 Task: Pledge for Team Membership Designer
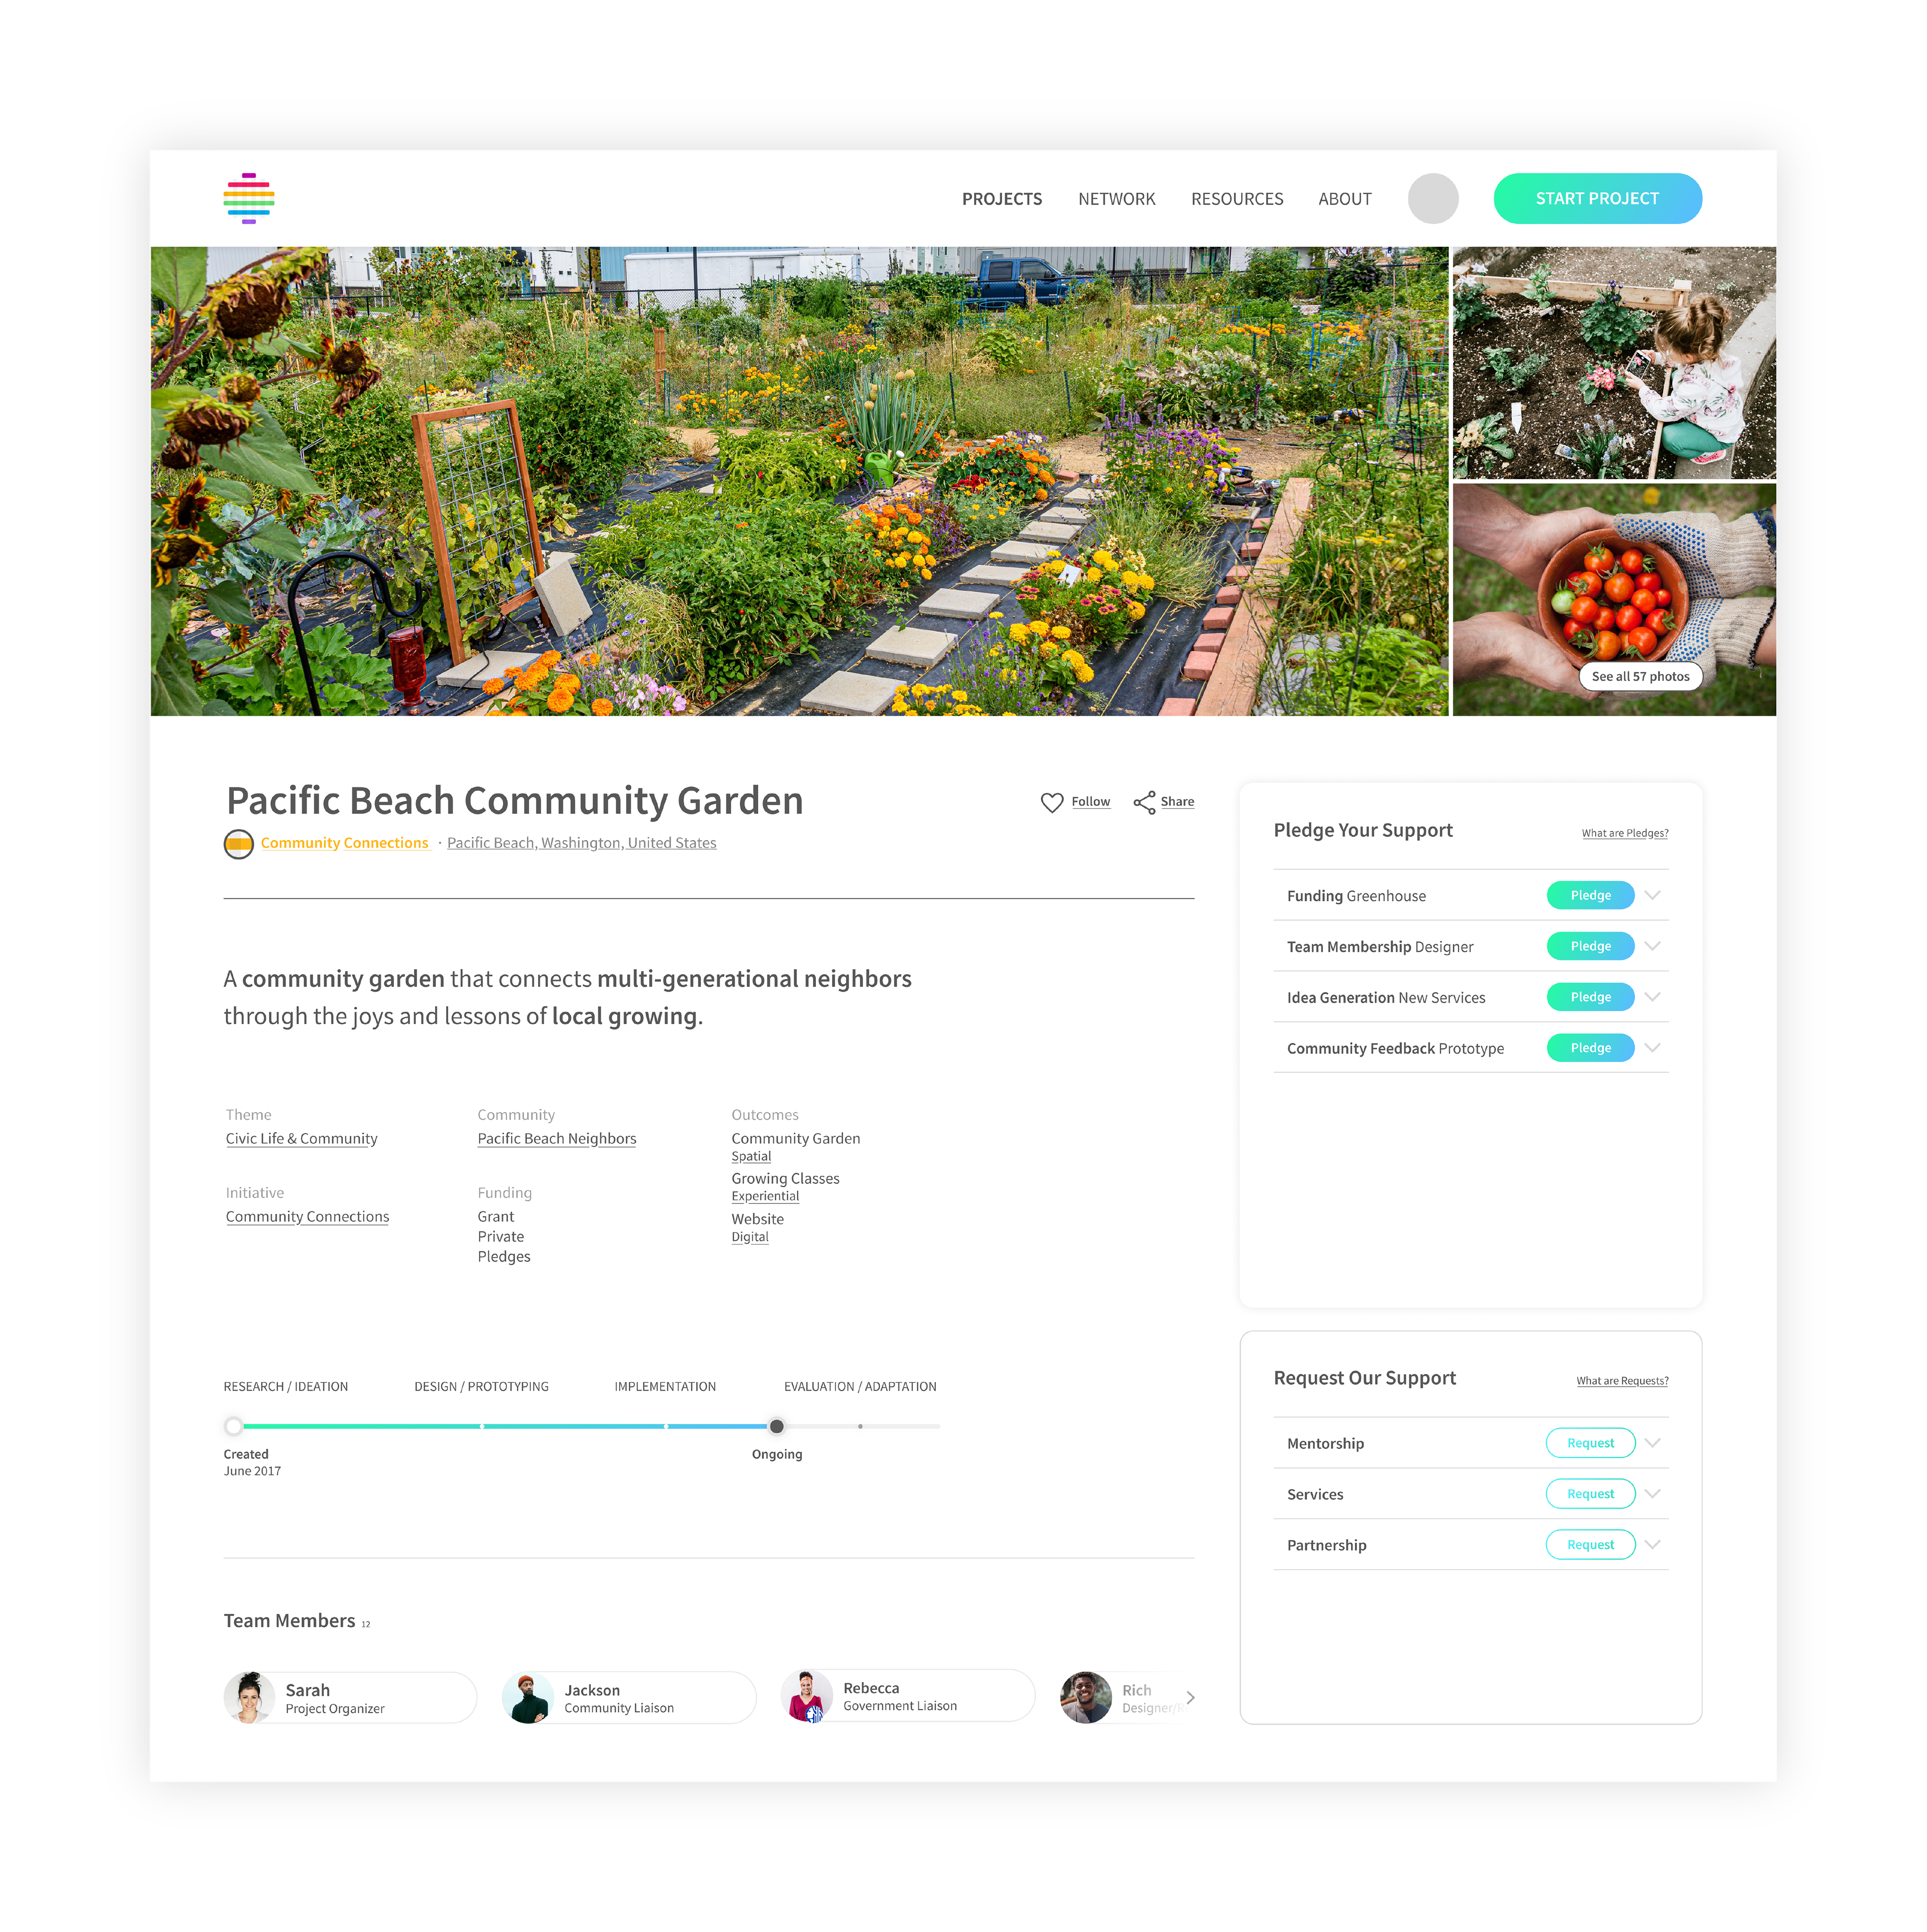[1590, 946]
